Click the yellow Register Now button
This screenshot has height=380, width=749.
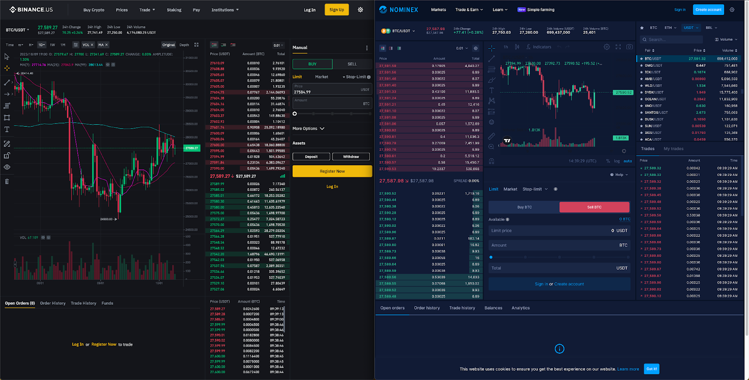tap(332, 171)
